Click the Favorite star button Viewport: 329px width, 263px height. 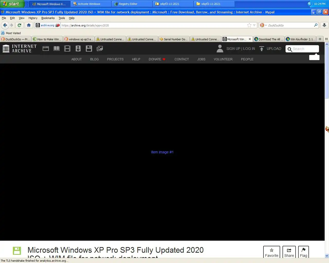[272, 252]
